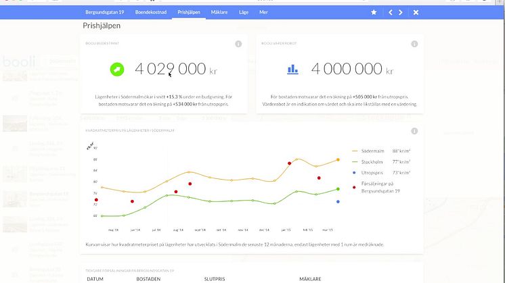Select Utropspris legend entry

coord(381,172)
